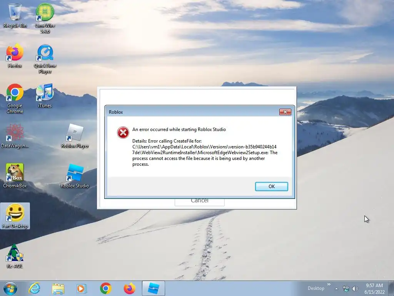Open the network tray icon
The width and height of the screenshot is (394, 296).
[346, 289]
